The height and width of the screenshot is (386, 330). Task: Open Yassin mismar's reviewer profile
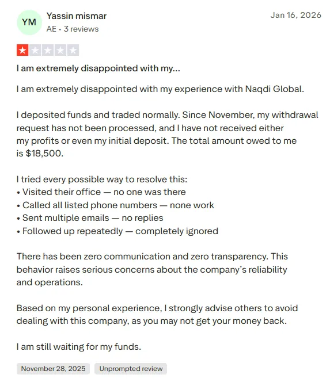[x=77, y=16]
